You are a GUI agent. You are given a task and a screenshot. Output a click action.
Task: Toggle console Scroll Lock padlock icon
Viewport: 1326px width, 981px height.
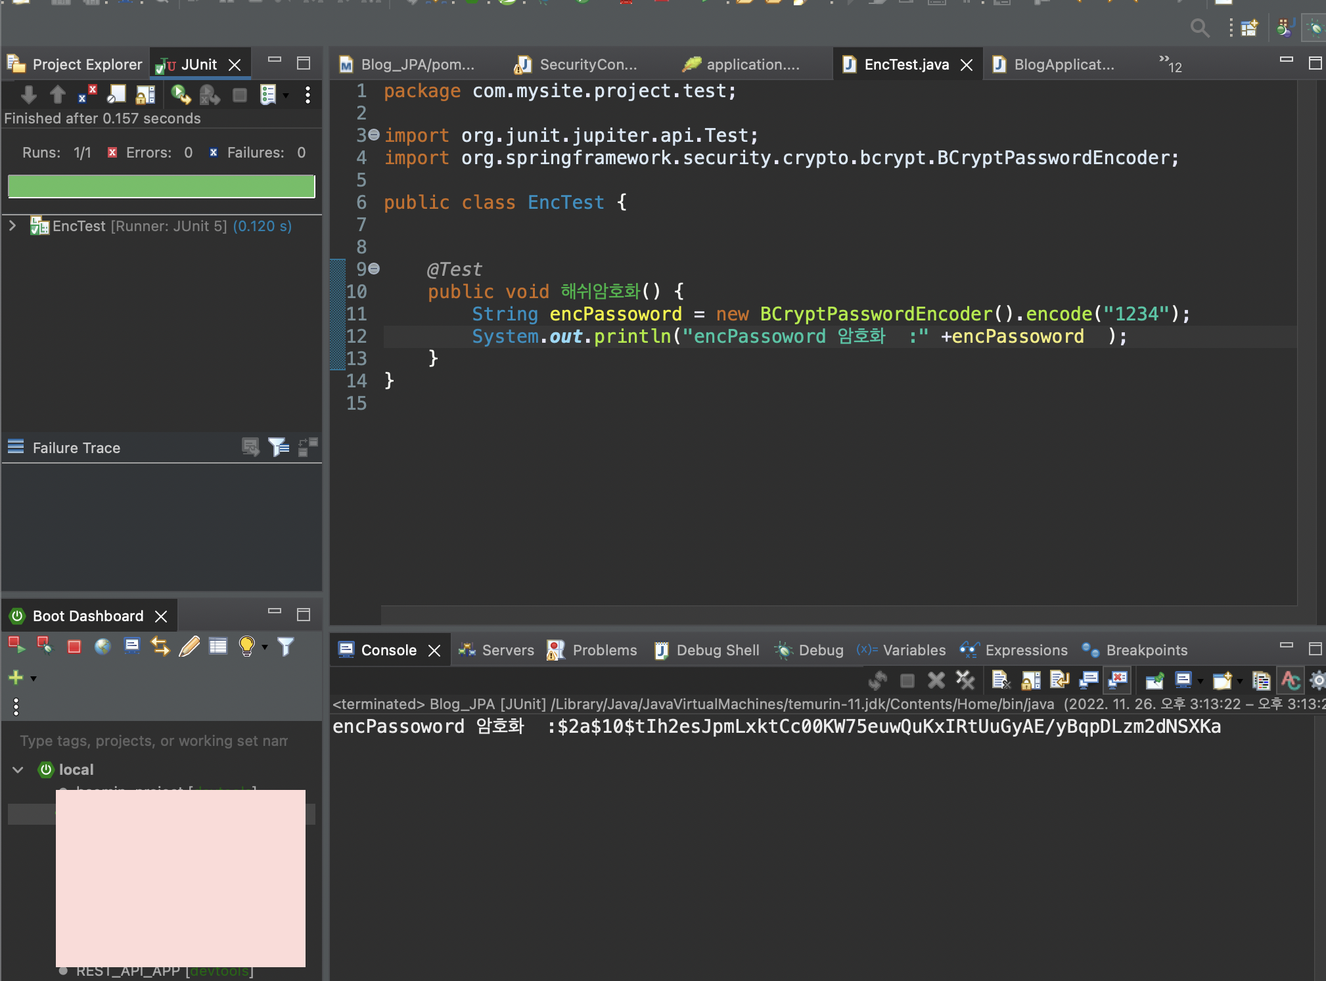[x=1030, y=680]
